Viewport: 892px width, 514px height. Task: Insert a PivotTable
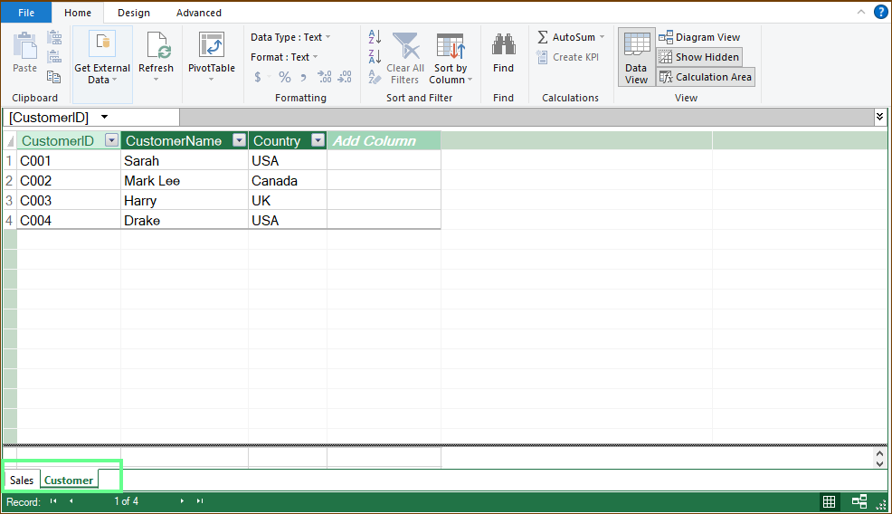click(x=211, y=57)
